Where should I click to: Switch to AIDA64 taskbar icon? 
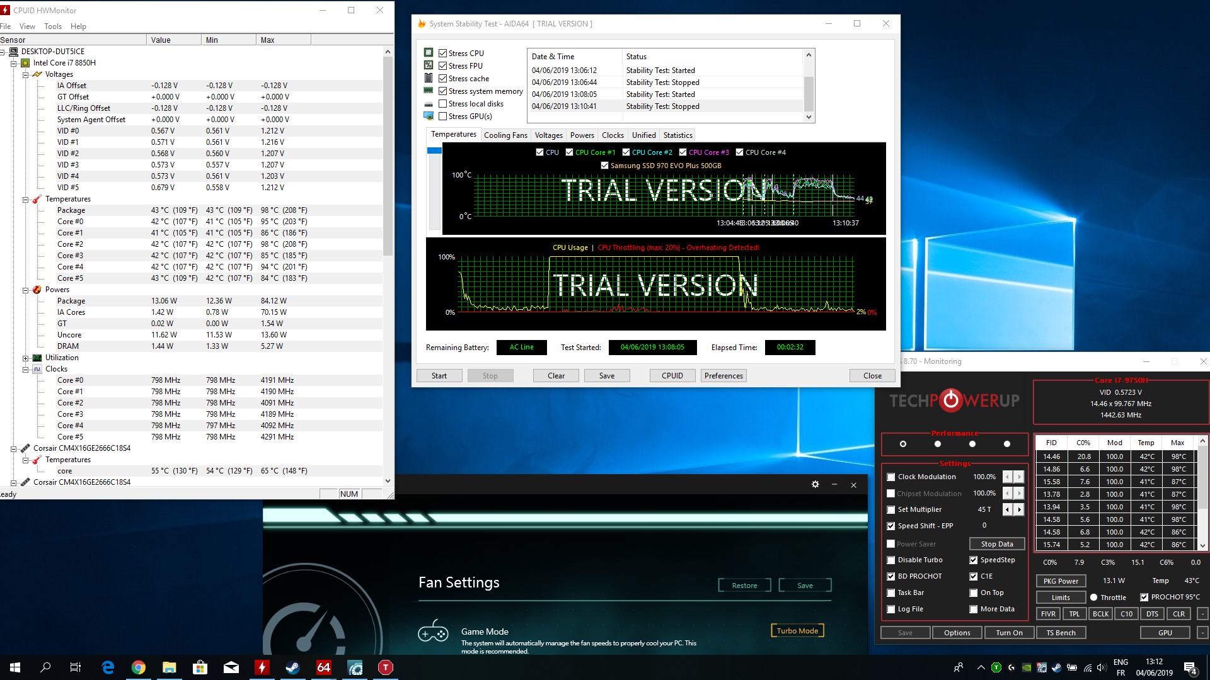pyautogui.click(x=324, y=667)
